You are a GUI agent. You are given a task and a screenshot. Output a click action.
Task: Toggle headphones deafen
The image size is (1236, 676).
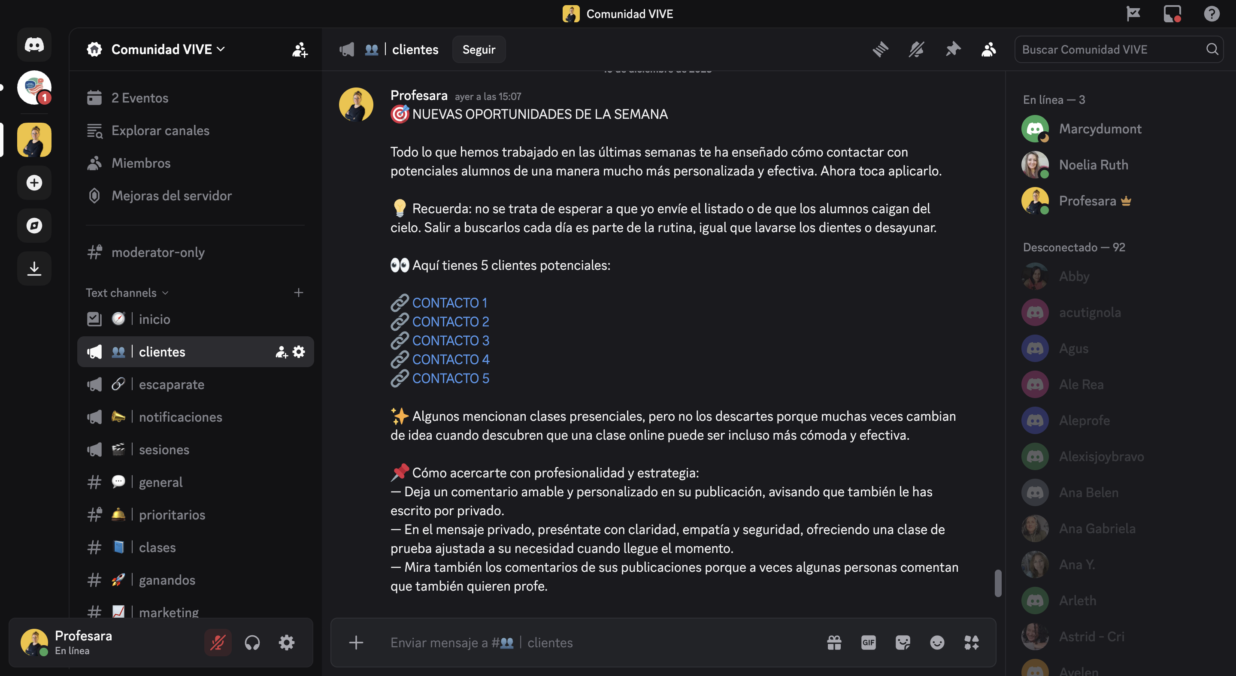point(252,643)
